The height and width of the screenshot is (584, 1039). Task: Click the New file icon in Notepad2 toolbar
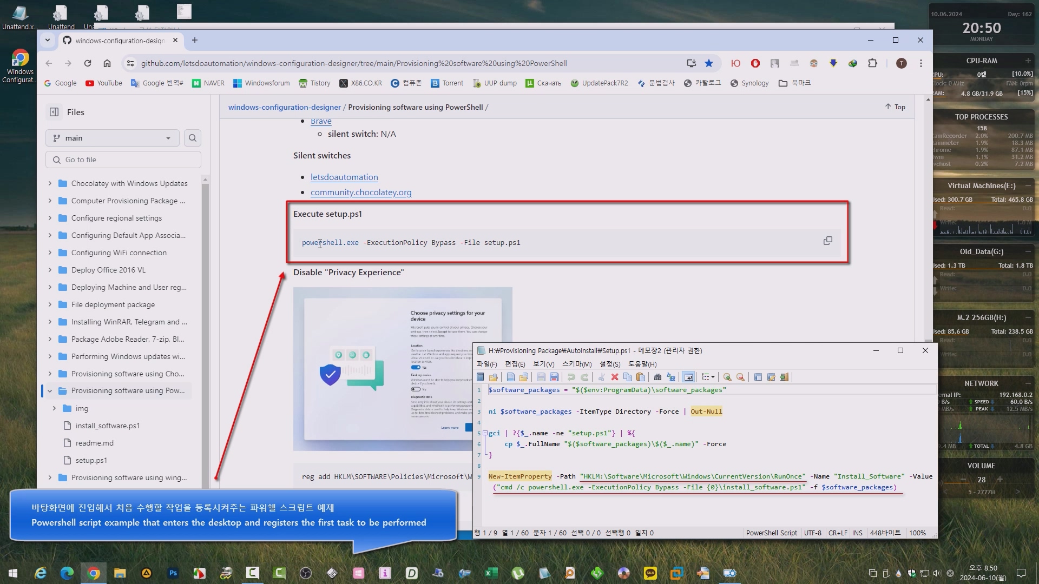coord(510,377)
